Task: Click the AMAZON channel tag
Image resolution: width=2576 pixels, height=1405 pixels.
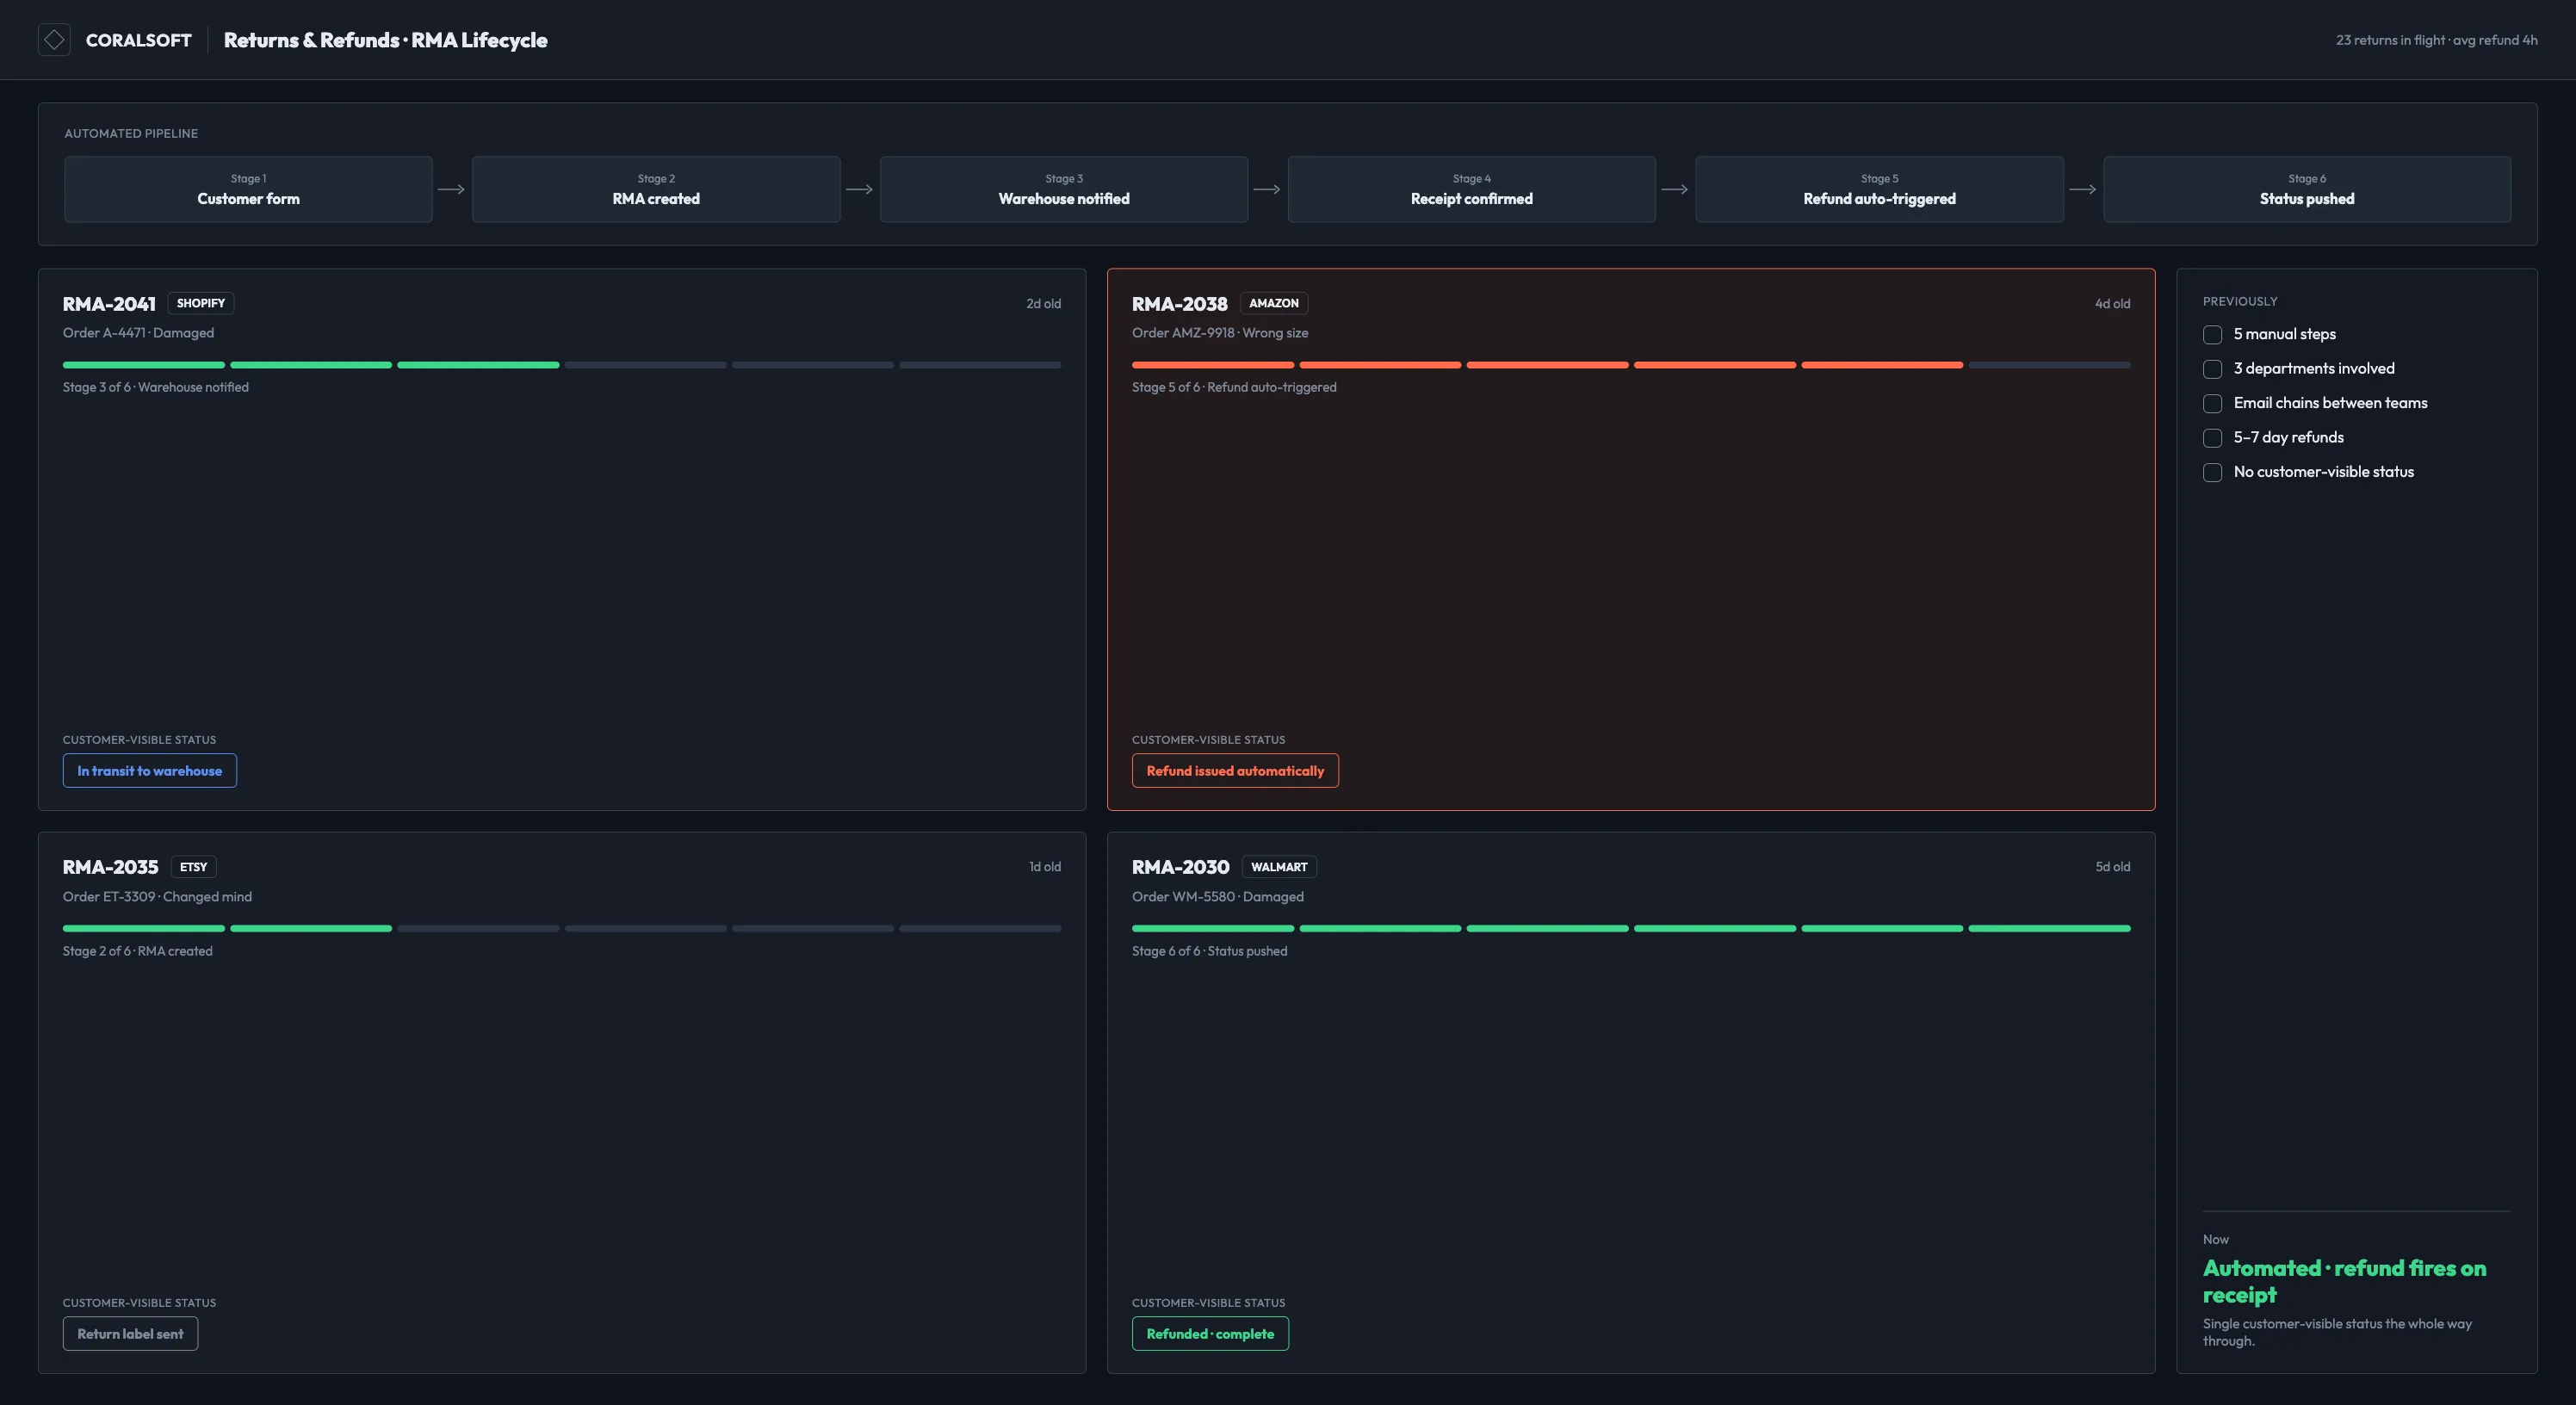Action: click(1274, 303)
